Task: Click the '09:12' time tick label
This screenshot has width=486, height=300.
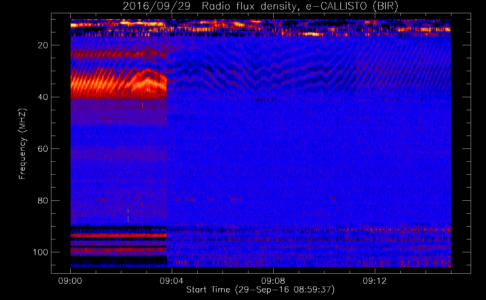Action: click(375, 281)
